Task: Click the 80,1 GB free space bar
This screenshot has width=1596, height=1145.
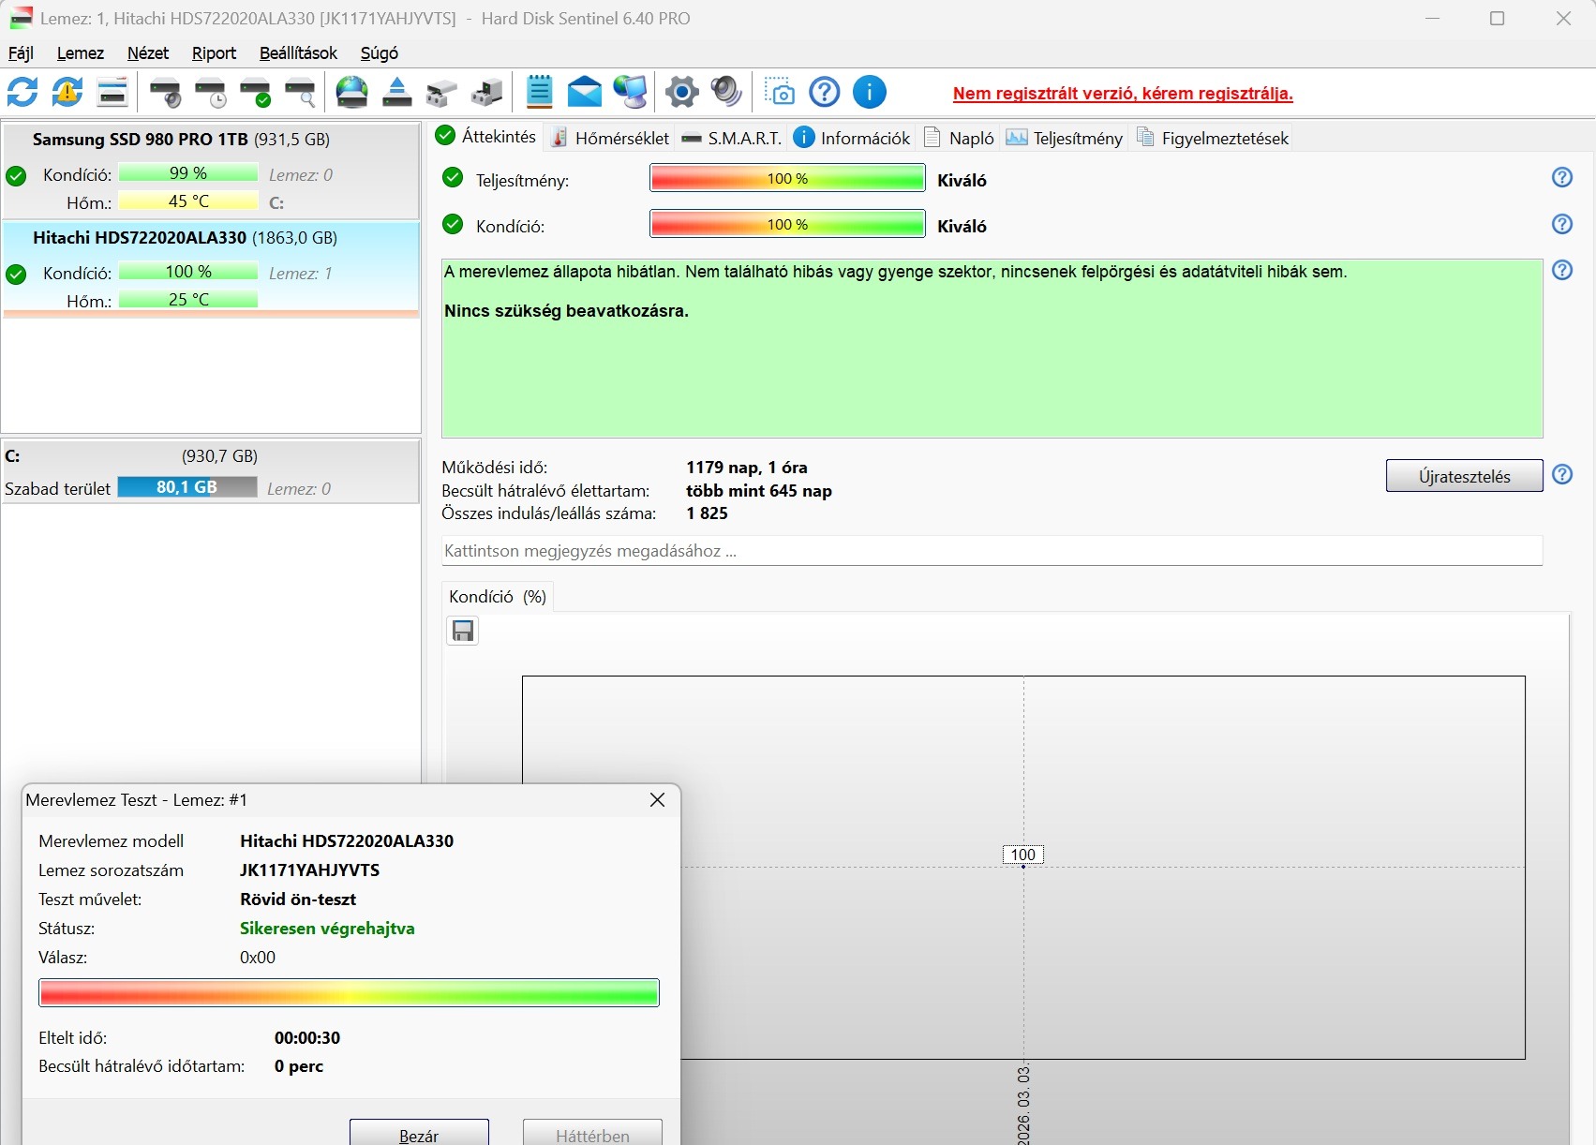Action: click(187, 487)
